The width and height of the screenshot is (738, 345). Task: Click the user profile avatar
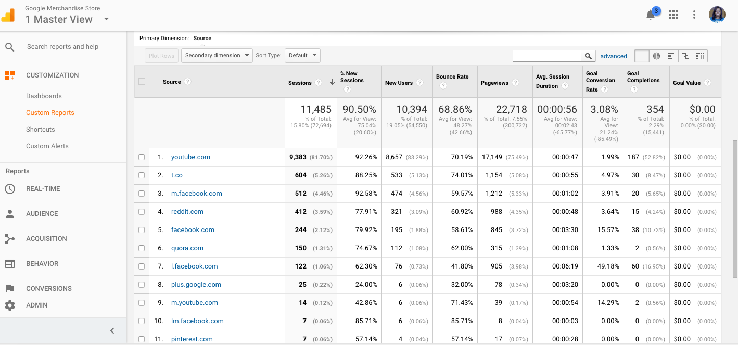click(717, 15)
